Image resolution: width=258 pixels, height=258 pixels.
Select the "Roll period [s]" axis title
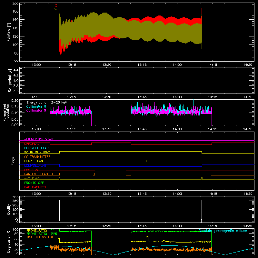9,80
